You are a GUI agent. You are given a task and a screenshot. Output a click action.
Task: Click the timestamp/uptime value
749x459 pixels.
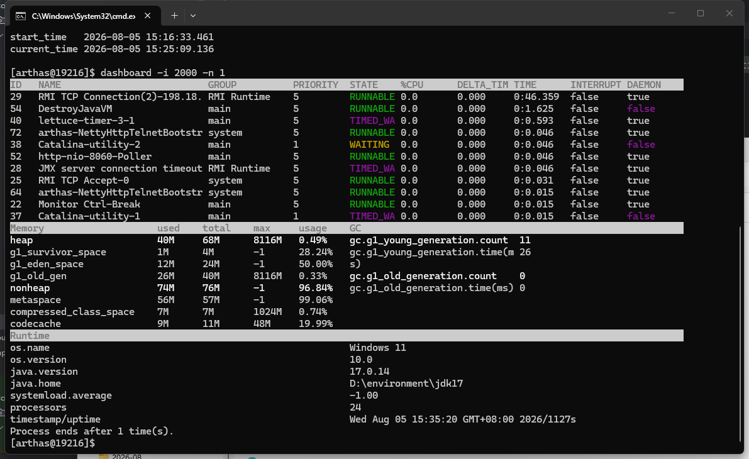462,419
